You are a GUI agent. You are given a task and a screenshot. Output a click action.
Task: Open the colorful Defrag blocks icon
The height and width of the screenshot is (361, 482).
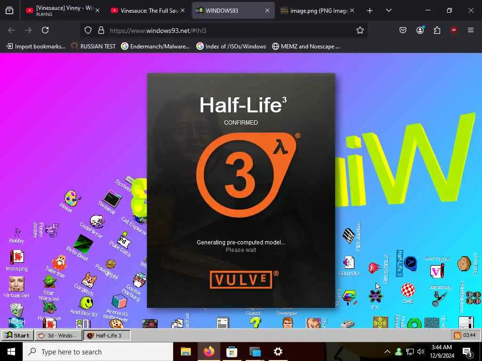tap(350, 298)
